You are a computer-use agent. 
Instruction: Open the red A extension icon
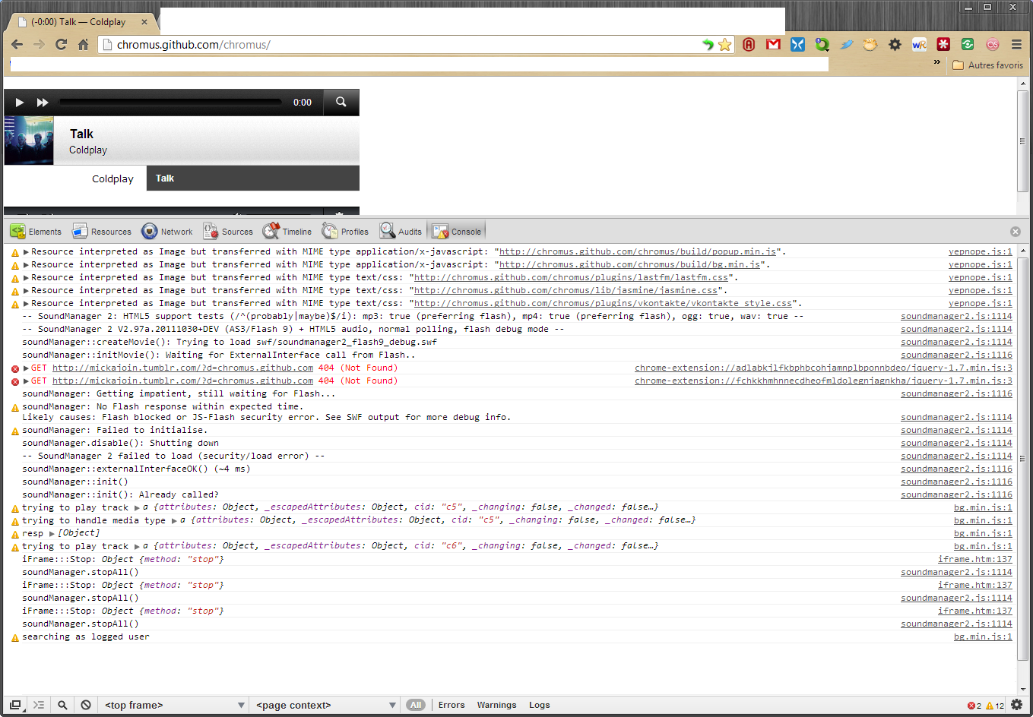coord(749,45)
